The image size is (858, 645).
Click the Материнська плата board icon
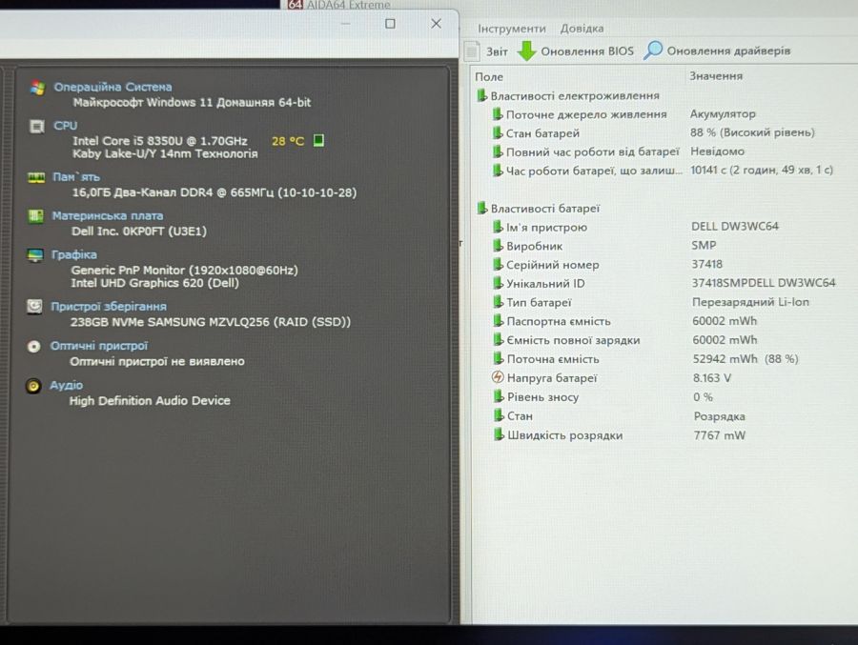pos(35,216)
